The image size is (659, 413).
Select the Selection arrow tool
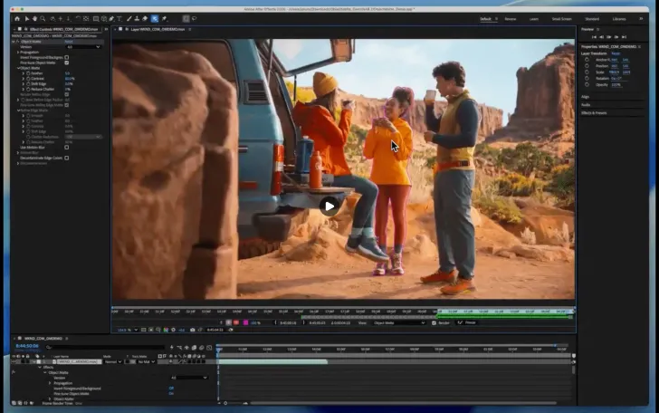[x=27, y=18]
